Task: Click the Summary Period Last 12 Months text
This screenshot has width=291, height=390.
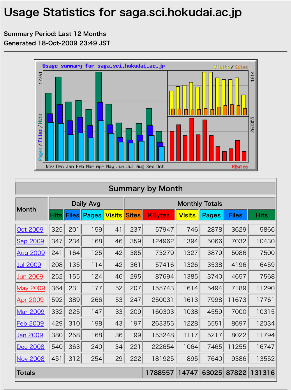Action: 55,34
